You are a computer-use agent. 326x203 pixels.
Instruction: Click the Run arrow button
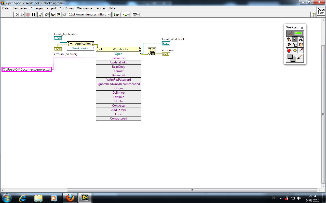[x=16, y=14]
